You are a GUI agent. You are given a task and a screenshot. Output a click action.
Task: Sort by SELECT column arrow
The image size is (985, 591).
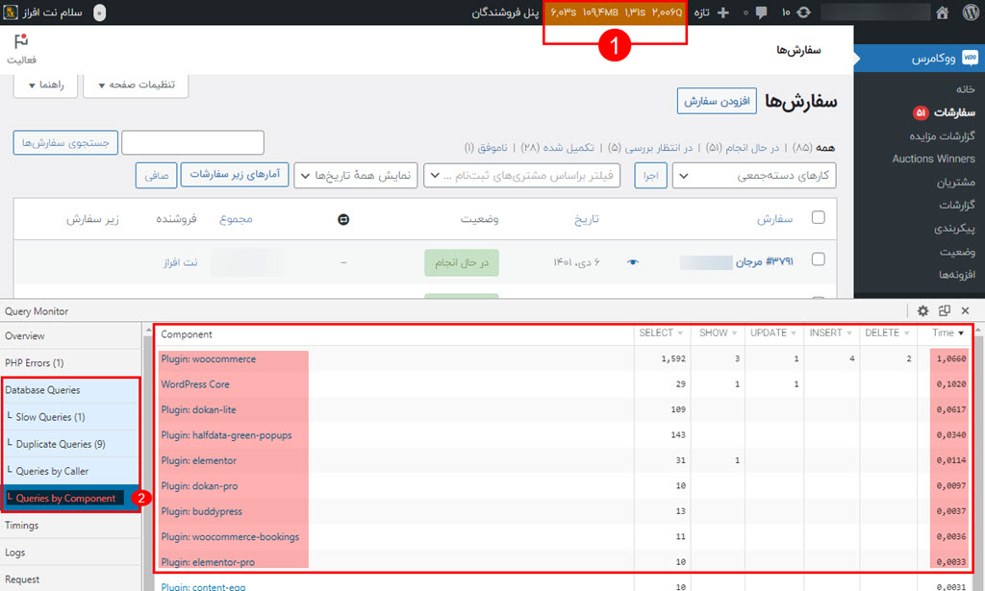[x=680, y=333]
